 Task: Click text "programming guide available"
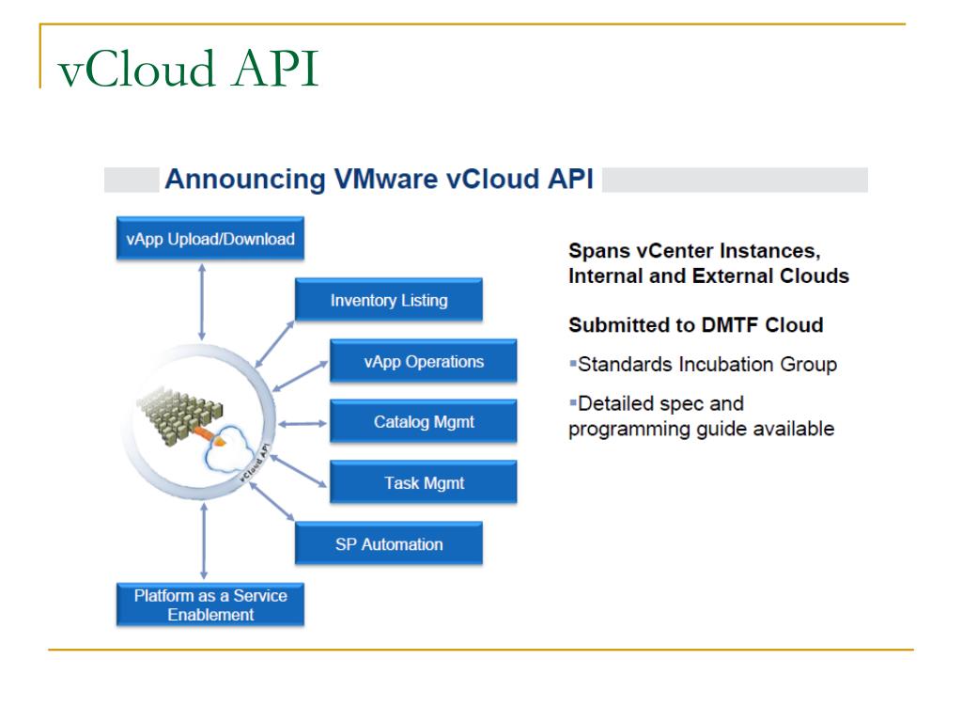coord(701,429)
